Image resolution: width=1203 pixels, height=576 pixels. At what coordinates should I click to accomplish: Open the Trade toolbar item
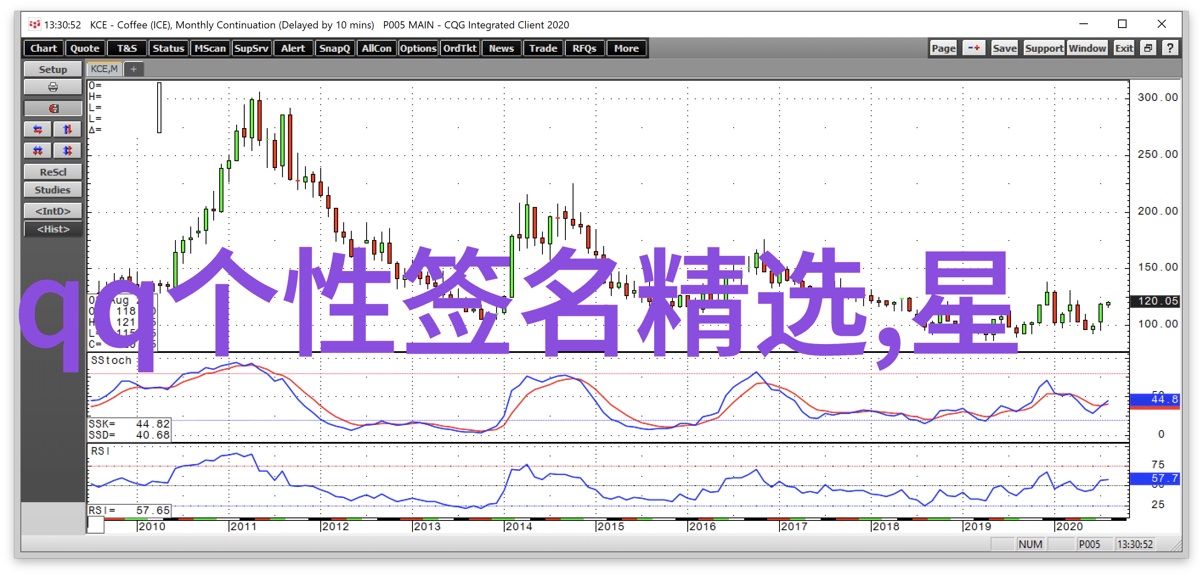coord(542,48)
